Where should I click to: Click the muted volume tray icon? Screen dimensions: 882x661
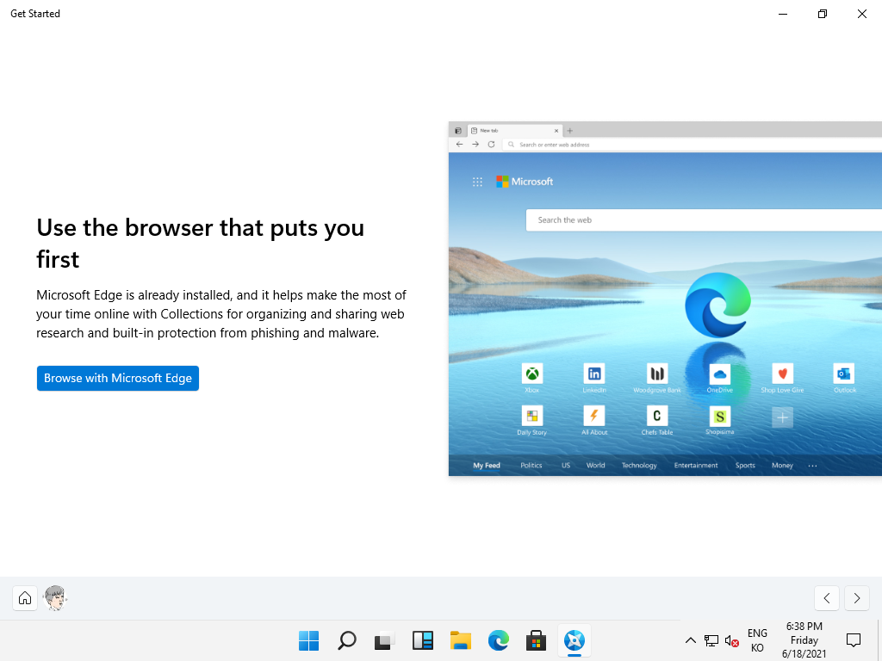pyautogui.click(x=731, y=640)
